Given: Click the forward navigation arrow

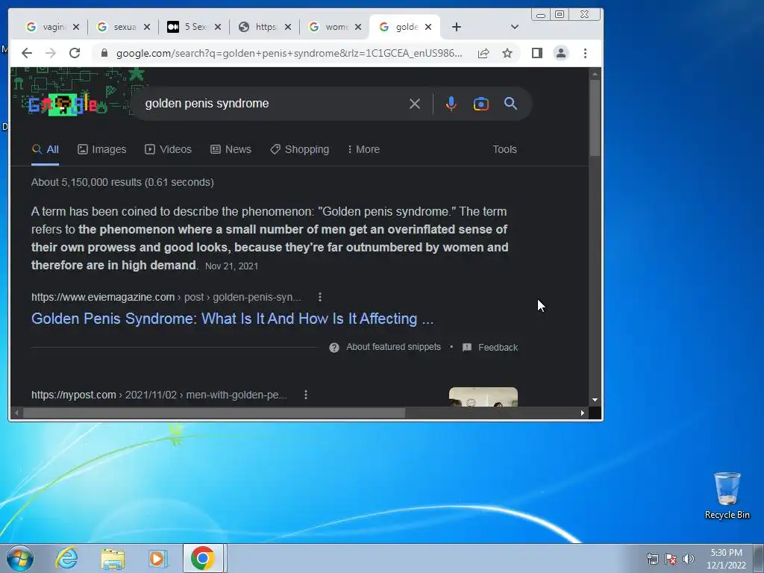Looking at the screenshot, I should [51, 53].
